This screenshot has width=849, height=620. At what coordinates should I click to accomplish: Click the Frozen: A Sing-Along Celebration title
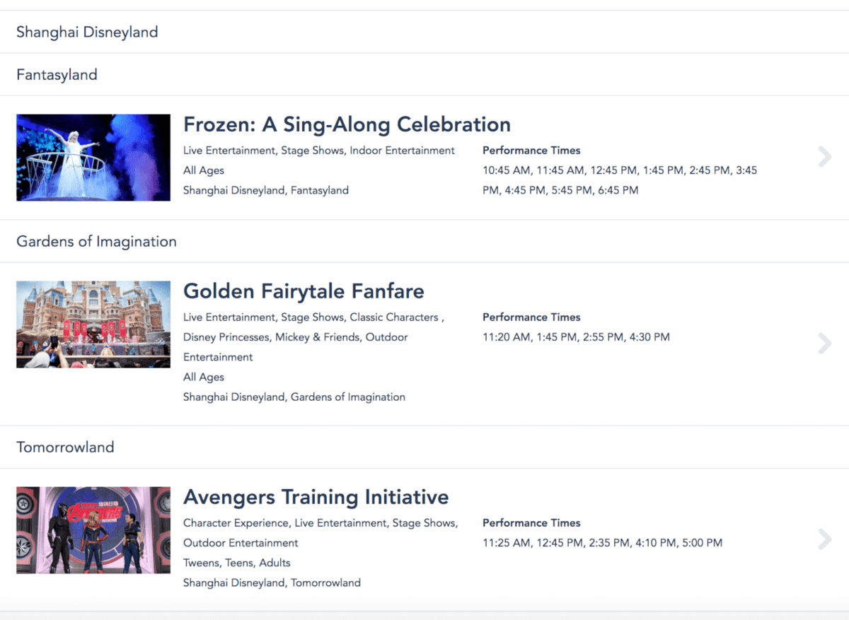tap(347, 124)
